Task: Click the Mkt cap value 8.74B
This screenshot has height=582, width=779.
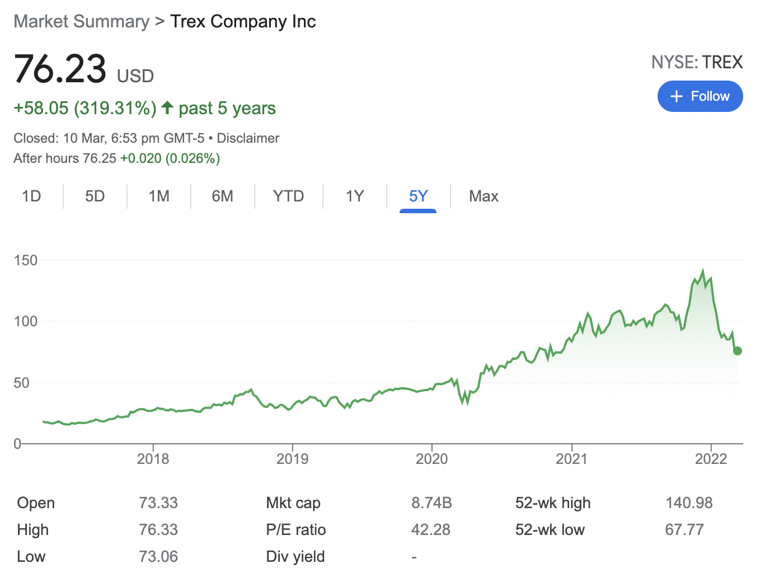Action: tap(431, 503)
